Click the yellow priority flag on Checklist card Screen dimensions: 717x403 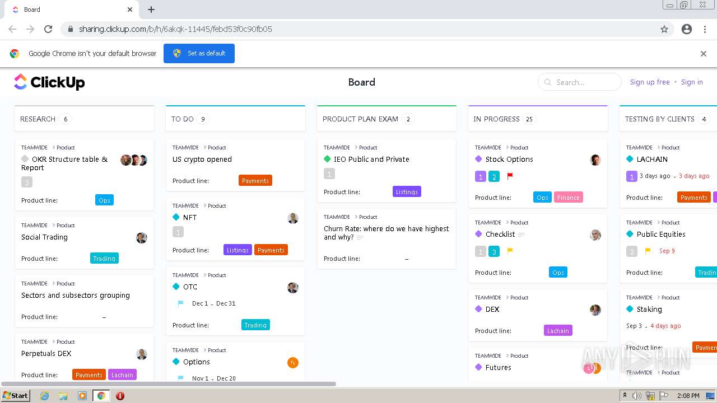pyautogui.click(x=510, y=251)
